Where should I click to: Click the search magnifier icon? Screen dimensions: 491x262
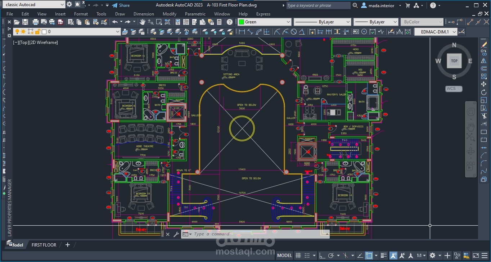pyautogui.click(x=355, y=5)
